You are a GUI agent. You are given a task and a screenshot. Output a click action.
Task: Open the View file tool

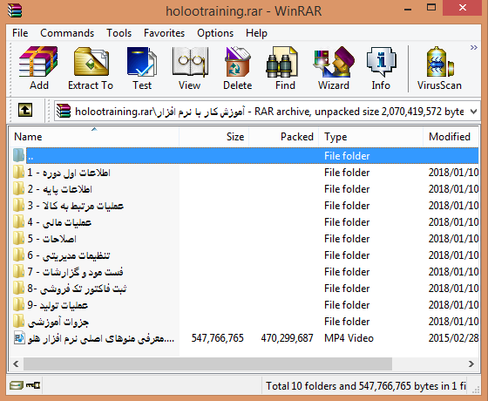pos(190,62)
